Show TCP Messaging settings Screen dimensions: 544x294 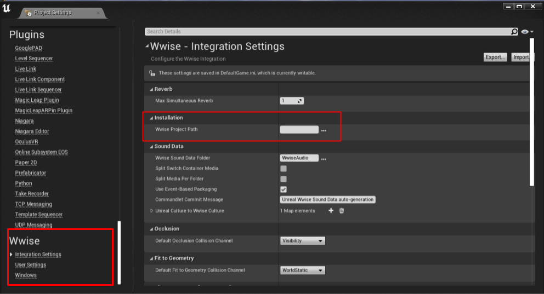pos(33,204)
